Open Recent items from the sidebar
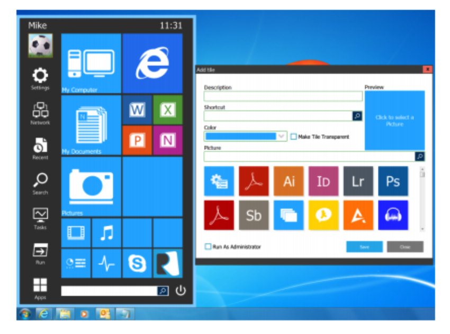Viewport: 450px width, 334px height. (x=40, y=144)
